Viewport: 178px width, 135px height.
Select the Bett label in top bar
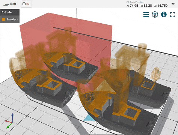tap(13, 4)
